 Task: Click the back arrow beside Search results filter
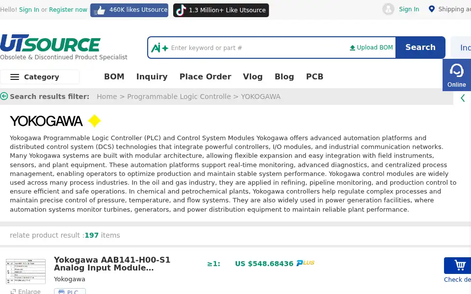tap(4, 97)
